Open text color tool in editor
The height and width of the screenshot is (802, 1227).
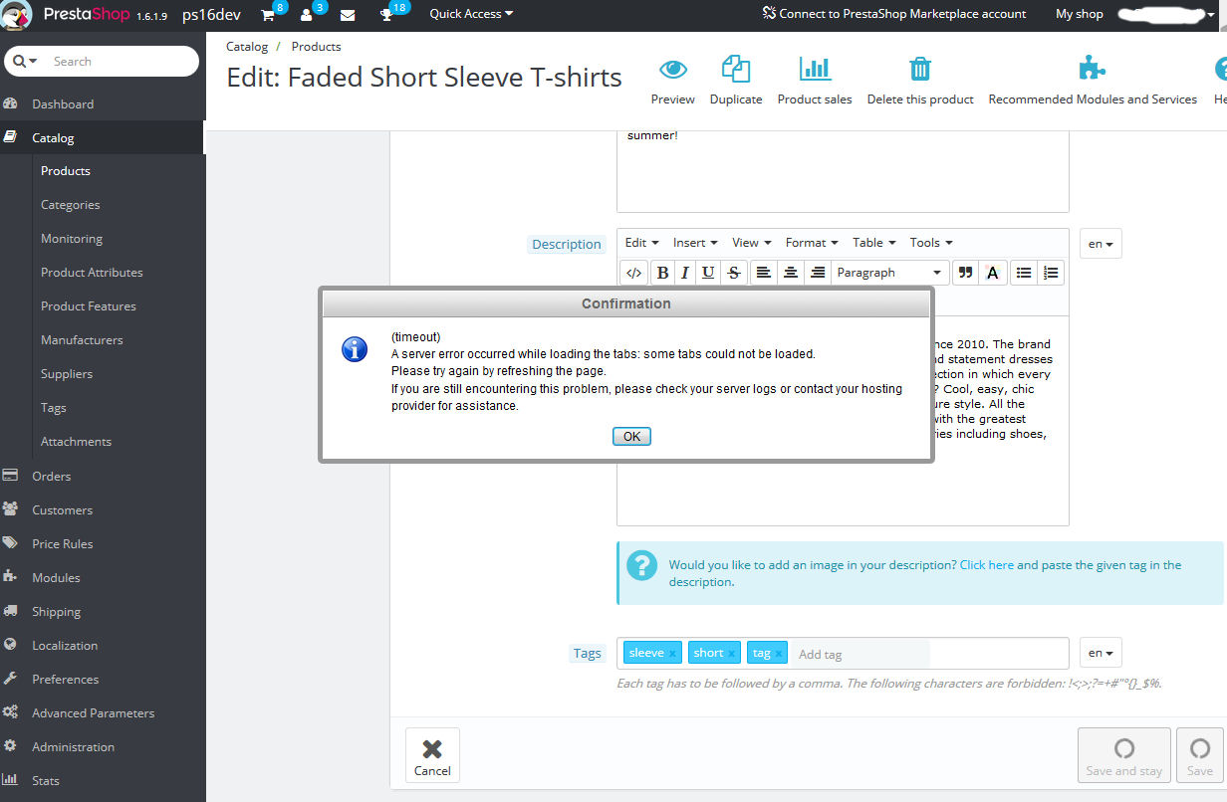coord(992,273)
